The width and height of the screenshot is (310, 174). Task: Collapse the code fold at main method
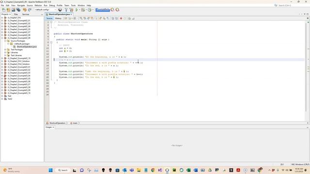point(51,43)
